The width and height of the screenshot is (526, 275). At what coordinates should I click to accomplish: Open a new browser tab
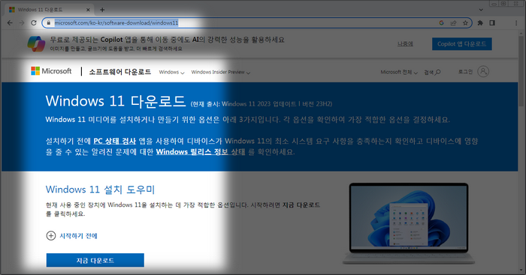click(x=102, y=10)
